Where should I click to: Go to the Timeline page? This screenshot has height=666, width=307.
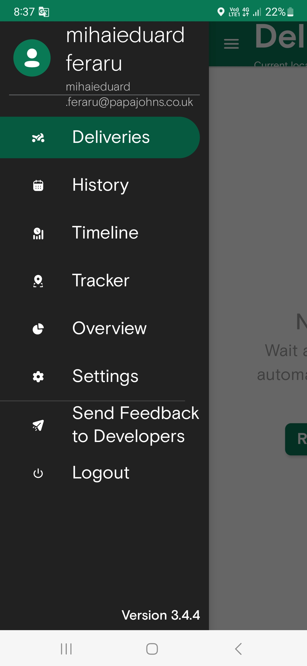pos(105,233)
